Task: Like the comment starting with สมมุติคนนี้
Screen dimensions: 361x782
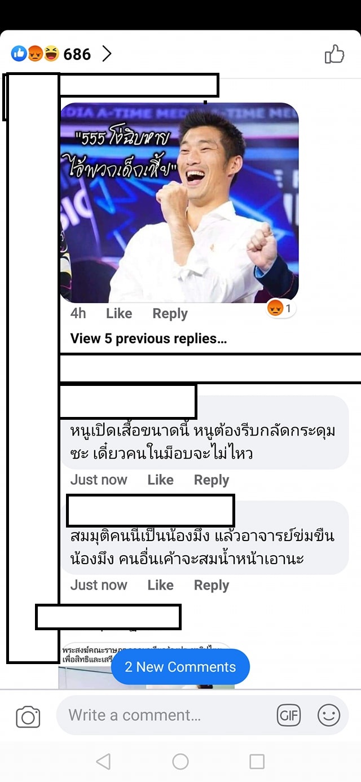Action: point(160,586)
